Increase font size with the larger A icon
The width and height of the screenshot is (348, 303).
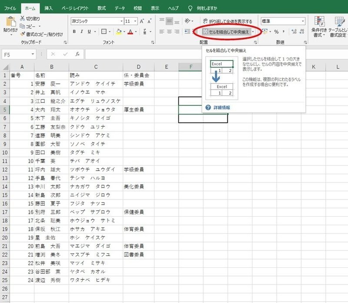142,21
